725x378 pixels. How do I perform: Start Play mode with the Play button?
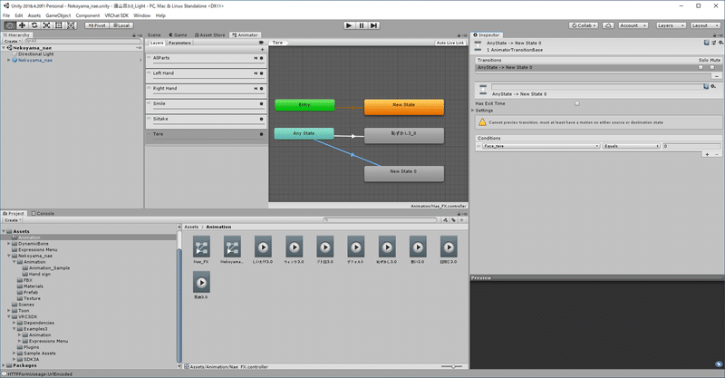(x=349, y=25)
